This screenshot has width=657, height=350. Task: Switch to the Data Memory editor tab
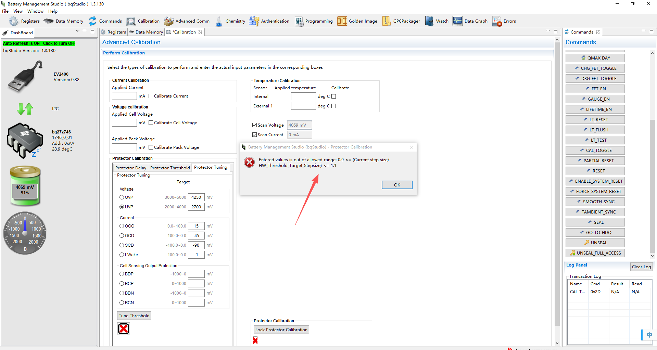(x=146, y=32)
